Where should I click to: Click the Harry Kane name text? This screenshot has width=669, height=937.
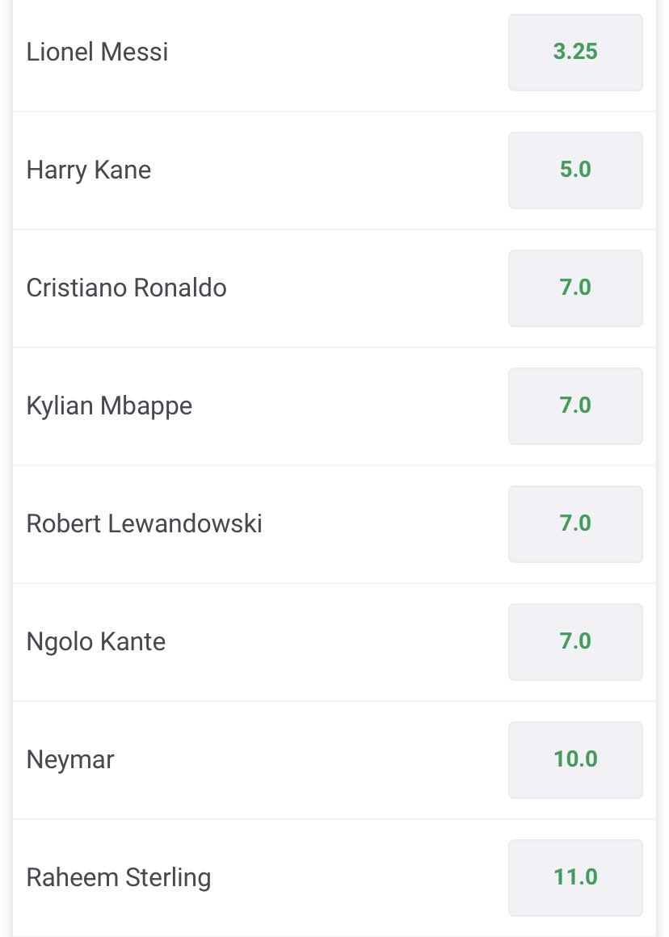click(89, 170)
